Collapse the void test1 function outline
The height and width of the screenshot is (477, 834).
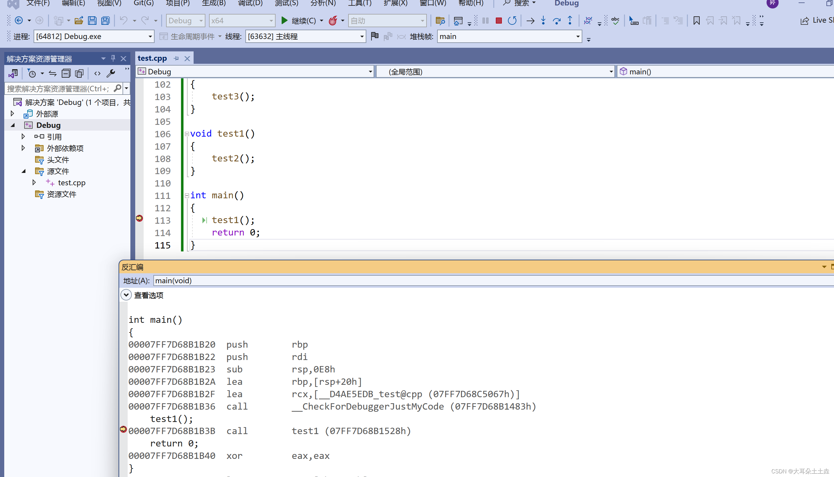coord(187,134)
